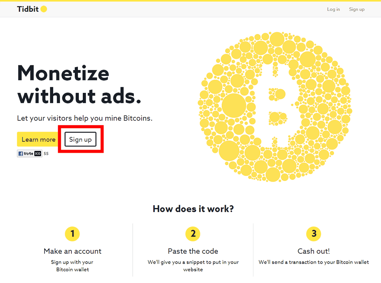Click the How does it work? heading
381x283 pixels.
coord(193,209)
